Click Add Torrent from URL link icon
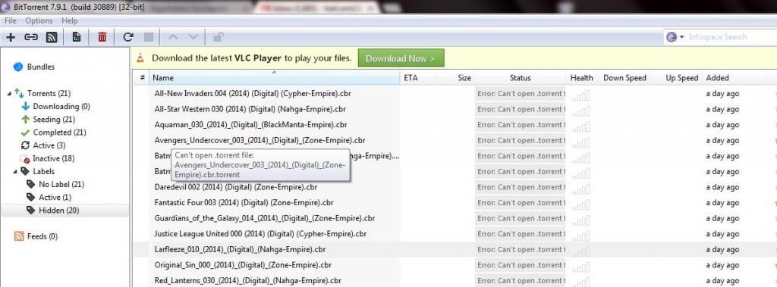This screenshot has height=287, width=777. pos(30,37)
